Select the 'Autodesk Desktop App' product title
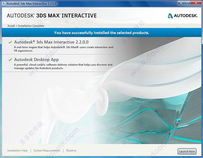Image resolution: width=203 pixels, height=158 pixels. point(37,59)
